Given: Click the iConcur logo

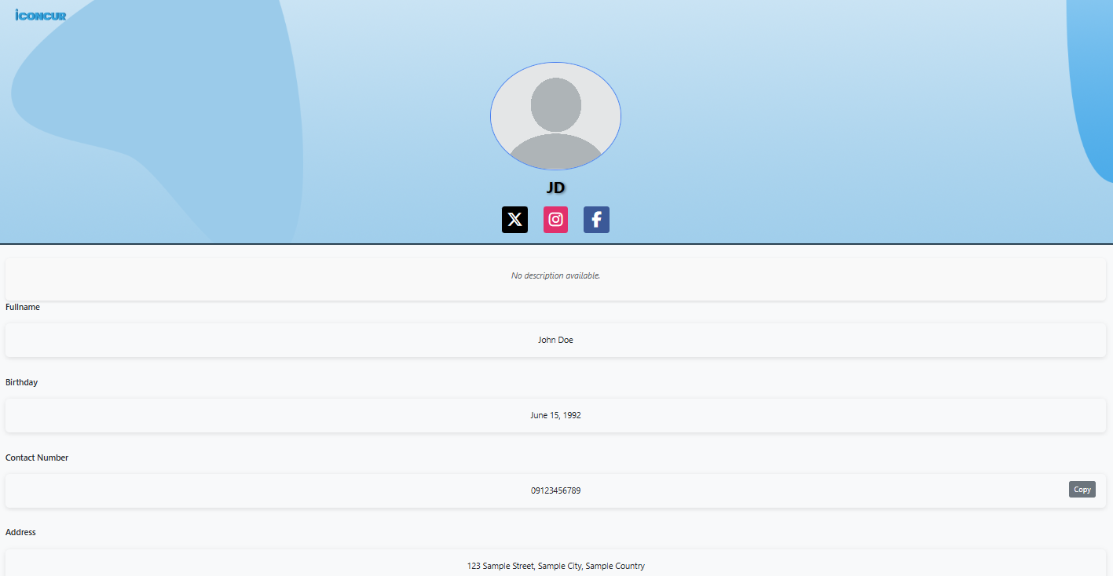Looking at the screenshot, I should pos(41,15).
